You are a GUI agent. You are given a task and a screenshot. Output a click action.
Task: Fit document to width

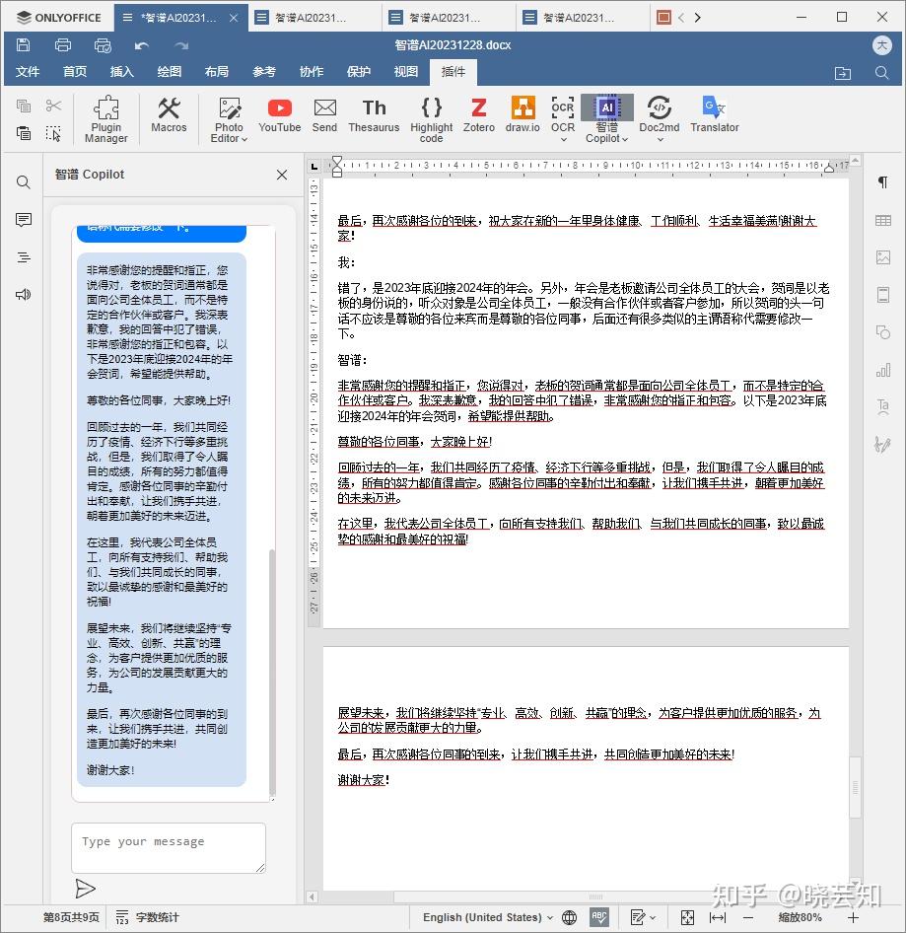(718, 917)
